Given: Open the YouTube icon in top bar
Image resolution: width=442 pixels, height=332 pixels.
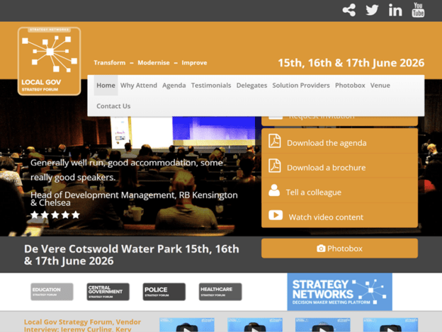Looking at the screenshot, I should tap(418, 10).
